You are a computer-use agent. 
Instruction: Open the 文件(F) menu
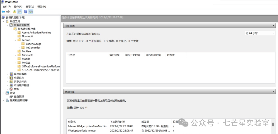coord(7,7)
